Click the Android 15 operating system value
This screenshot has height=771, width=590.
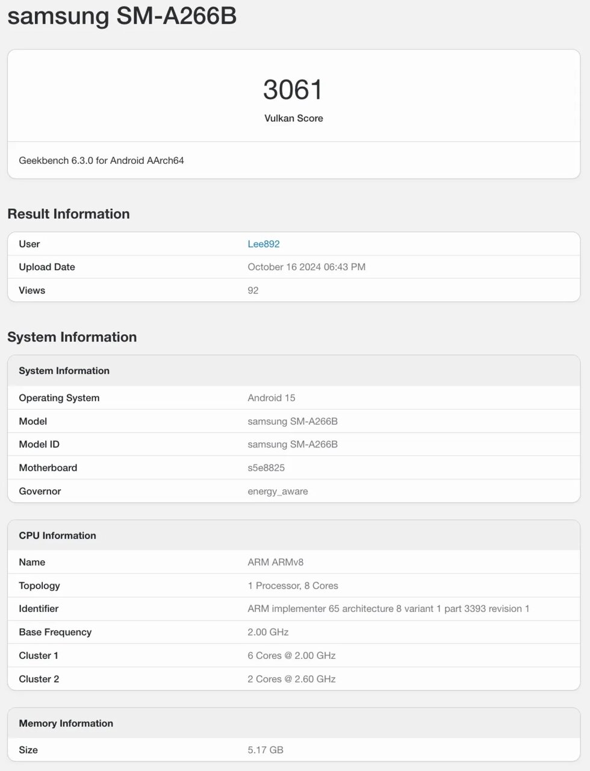271,398
